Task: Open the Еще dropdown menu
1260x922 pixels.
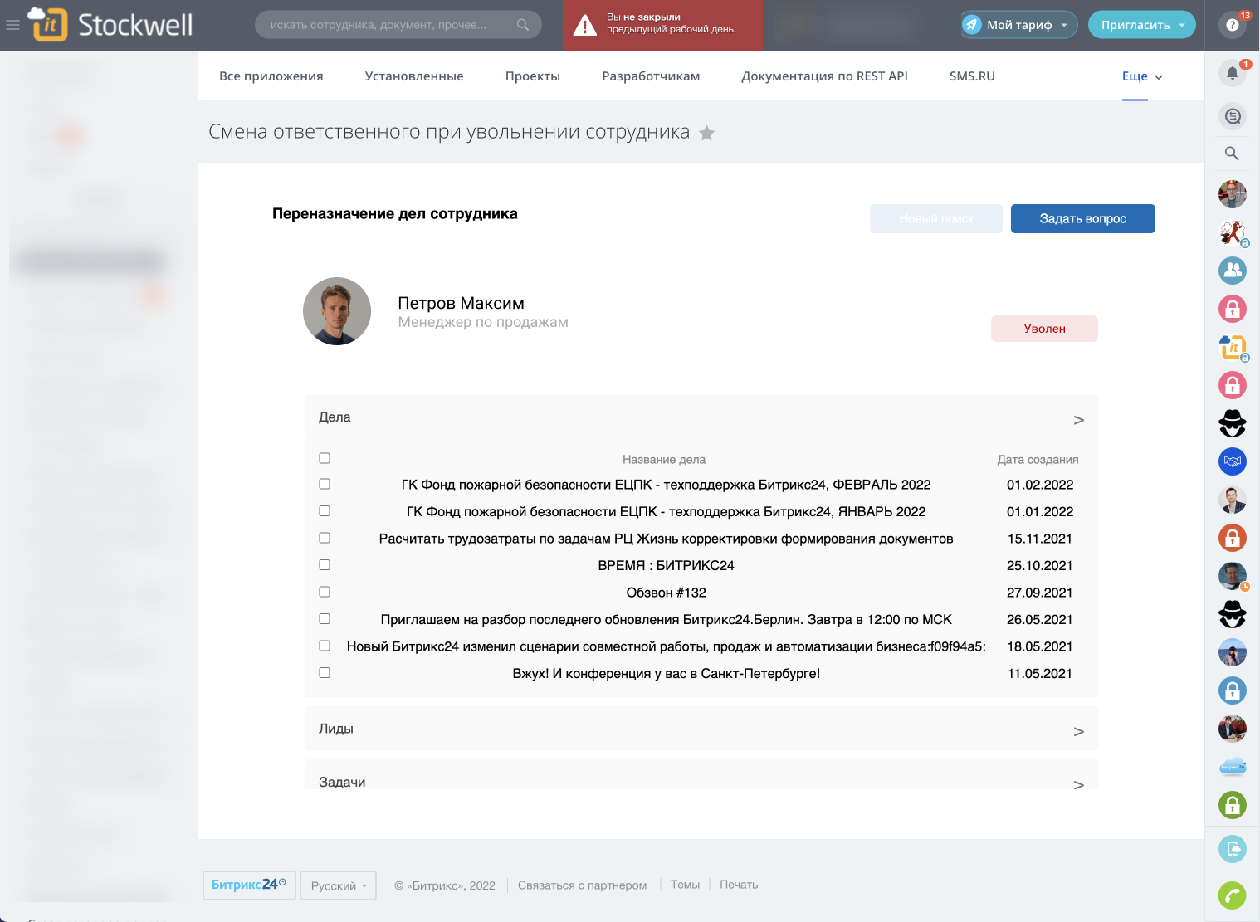Action: coord(1141,76)
